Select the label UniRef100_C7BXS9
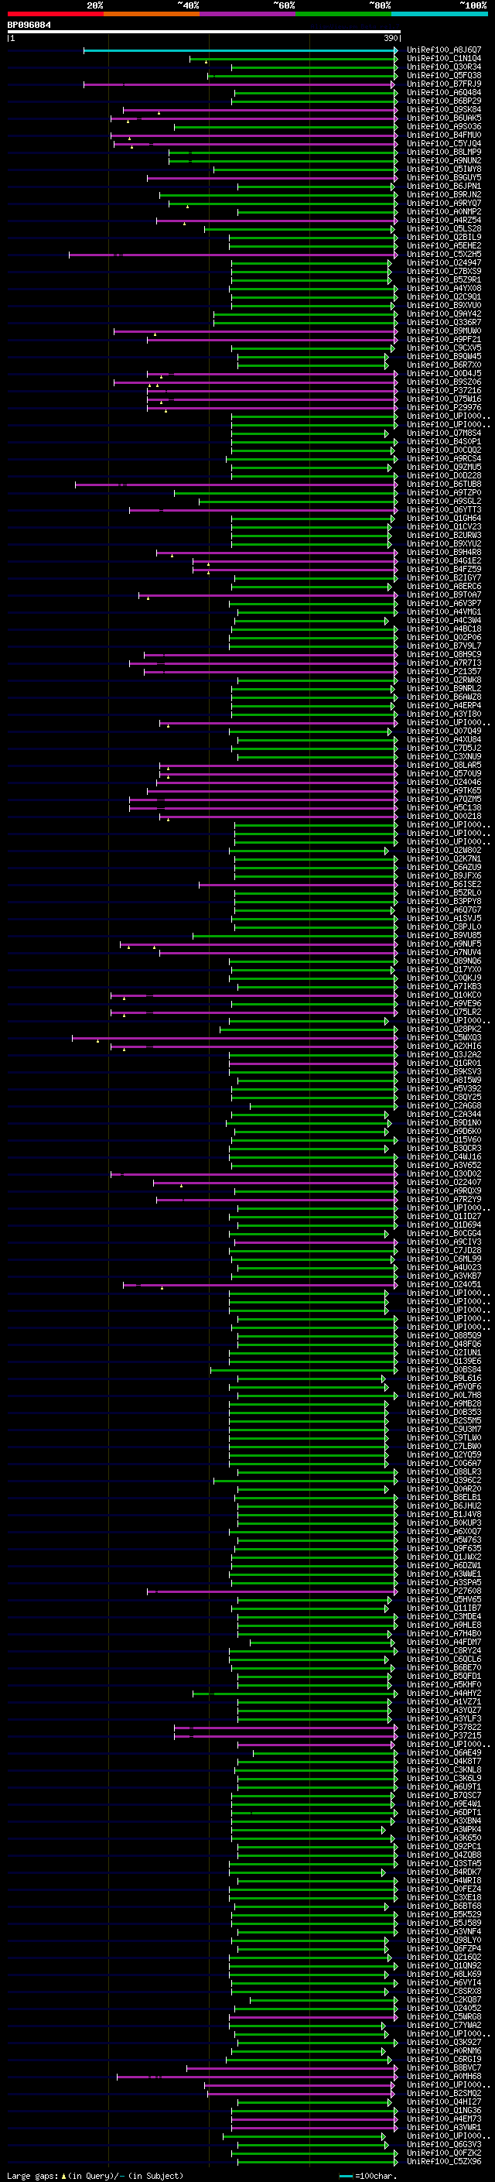495x2182 pixels. 444,271
